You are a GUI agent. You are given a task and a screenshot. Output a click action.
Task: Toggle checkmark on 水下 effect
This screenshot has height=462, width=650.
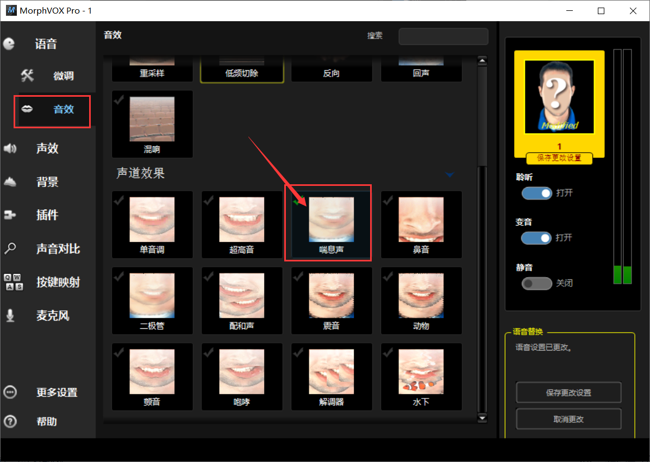[388, 353]
